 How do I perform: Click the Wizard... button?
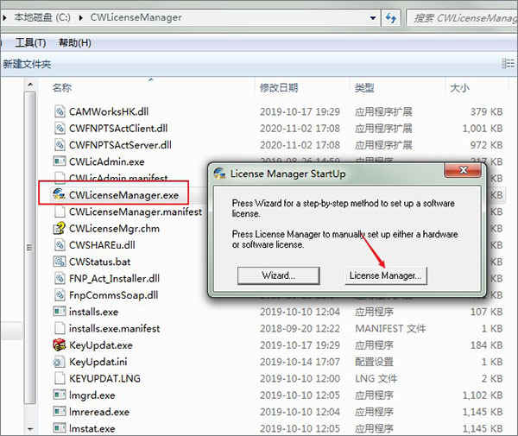coord(279,275)
